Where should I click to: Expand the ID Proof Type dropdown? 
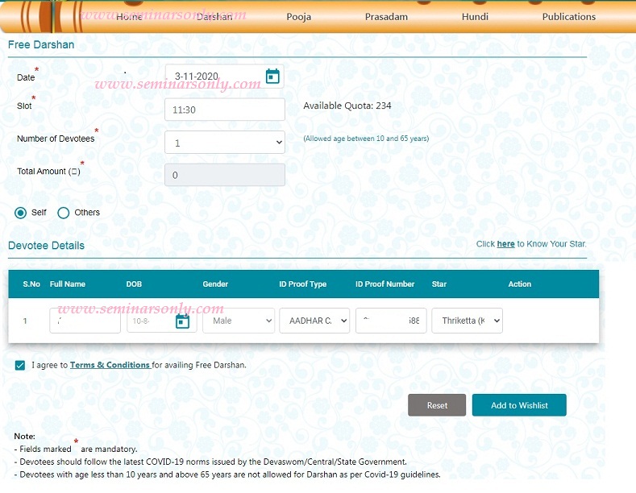[314, 321]
